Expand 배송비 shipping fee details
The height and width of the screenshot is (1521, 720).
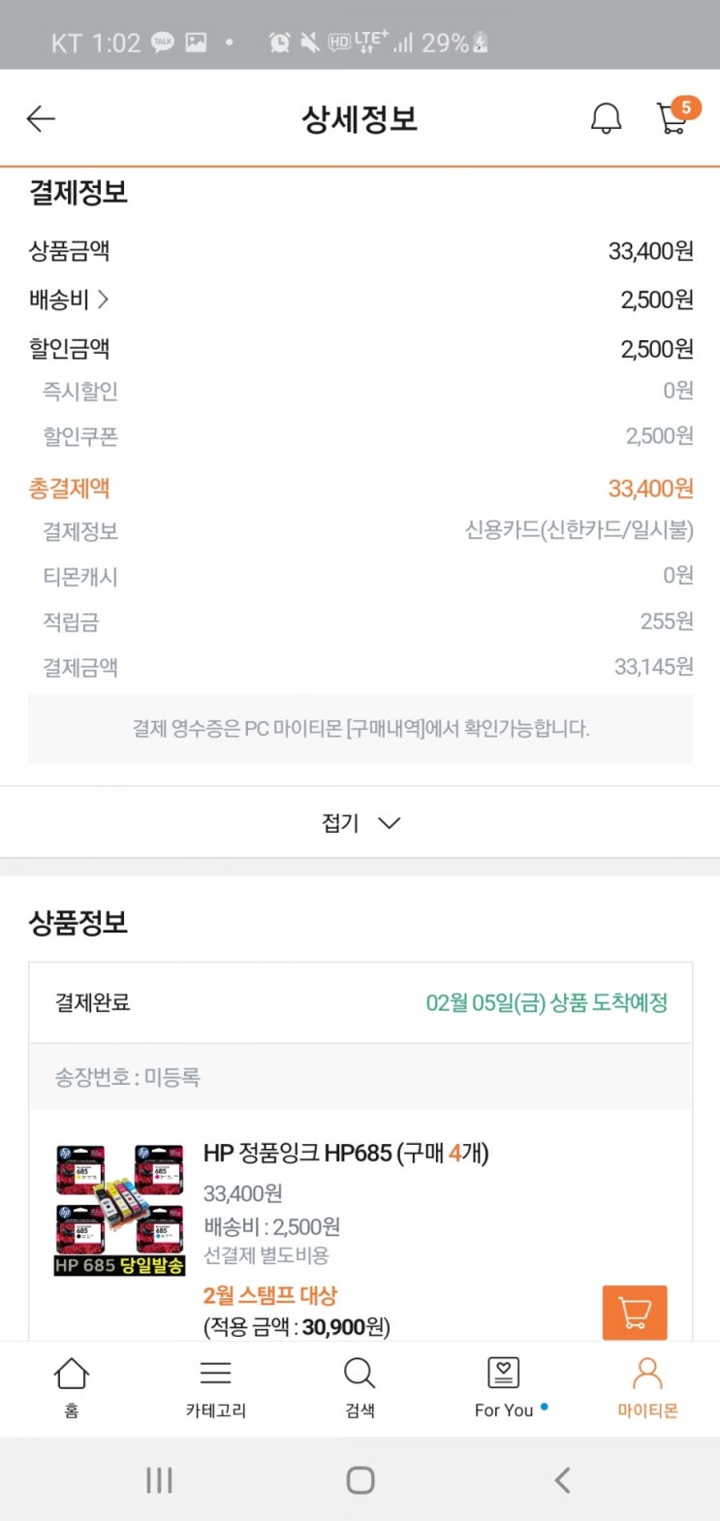tap(69, 301)
